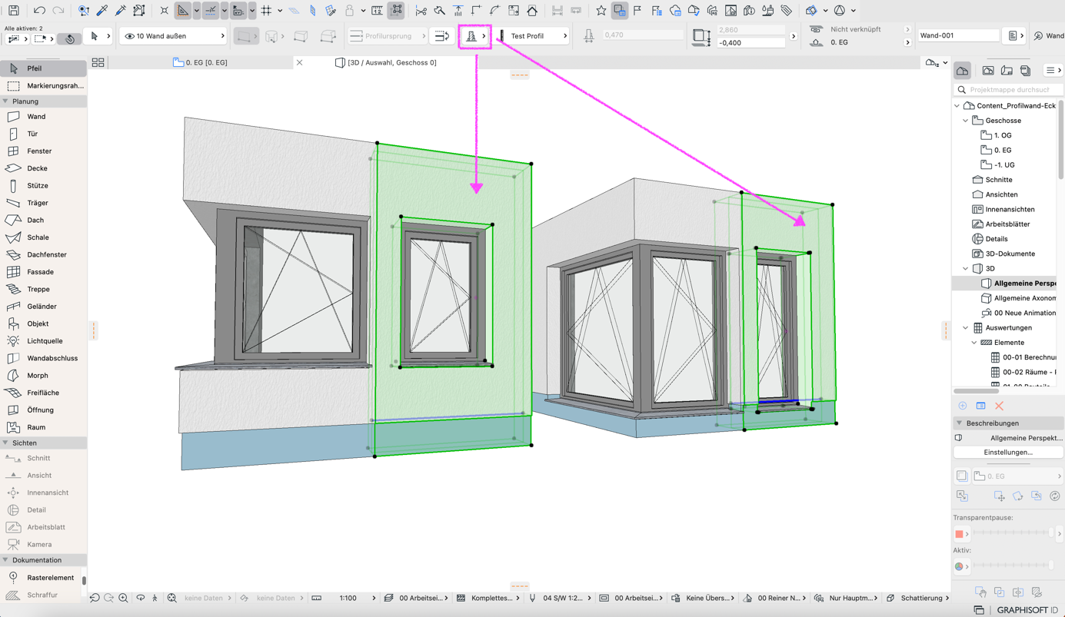Click the Einstellungen... button

tap(1008, 453)
